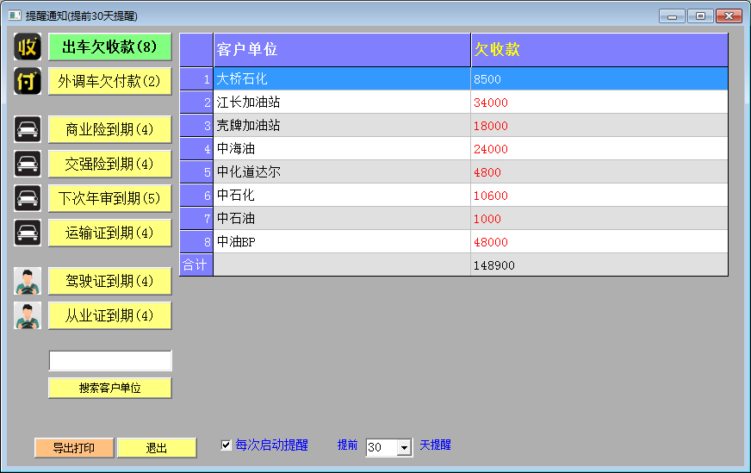Show 从业证到期(4) reminders
This screenshot has width=751, height=473.
[110, 315]
